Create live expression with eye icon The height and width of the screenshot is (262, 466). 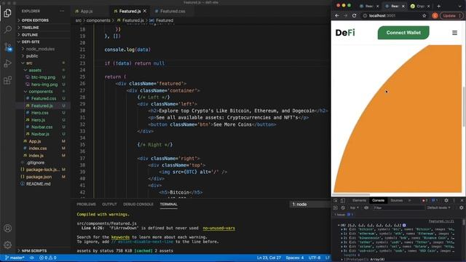tap(366, 208)
